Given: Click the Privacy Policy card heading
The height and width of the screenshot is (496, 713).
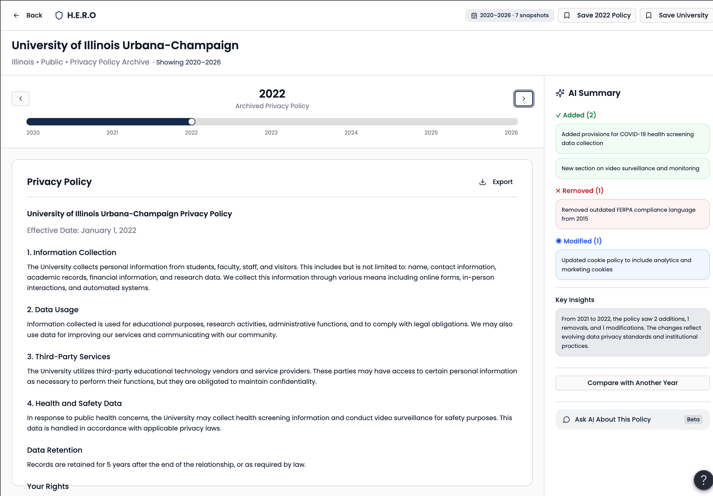Looking at the screenshot, I should point(59,182).
